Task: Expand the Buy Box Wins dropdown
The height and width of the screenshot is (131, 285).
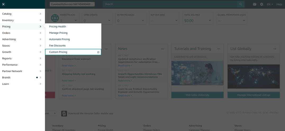Action: [176, 20]
